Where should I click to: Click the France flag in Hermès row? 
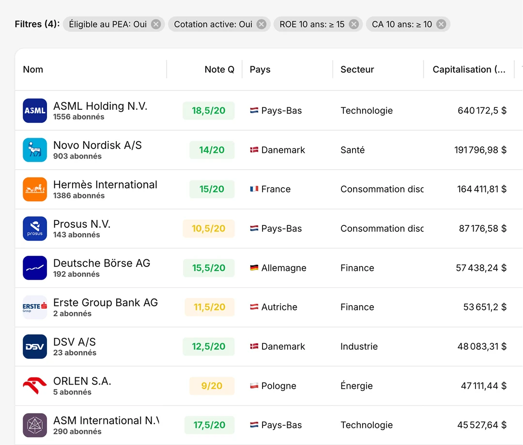tap(254, 189)
